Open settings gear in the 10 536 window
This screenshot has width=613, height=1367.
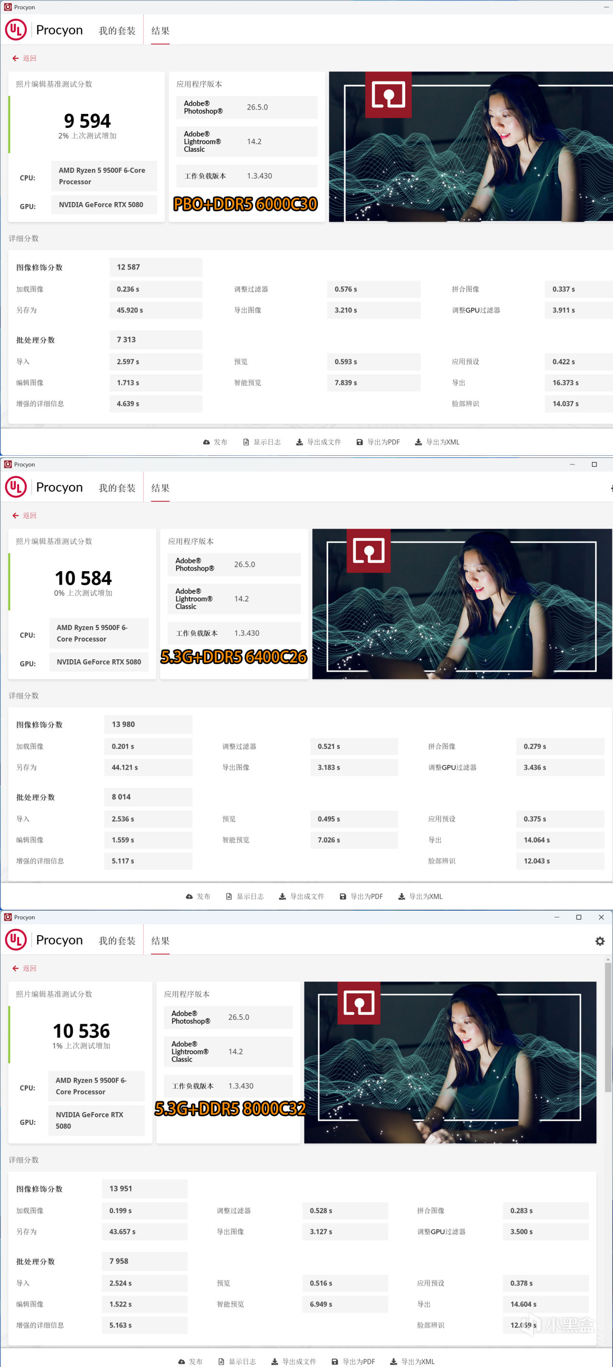[600, 941]
